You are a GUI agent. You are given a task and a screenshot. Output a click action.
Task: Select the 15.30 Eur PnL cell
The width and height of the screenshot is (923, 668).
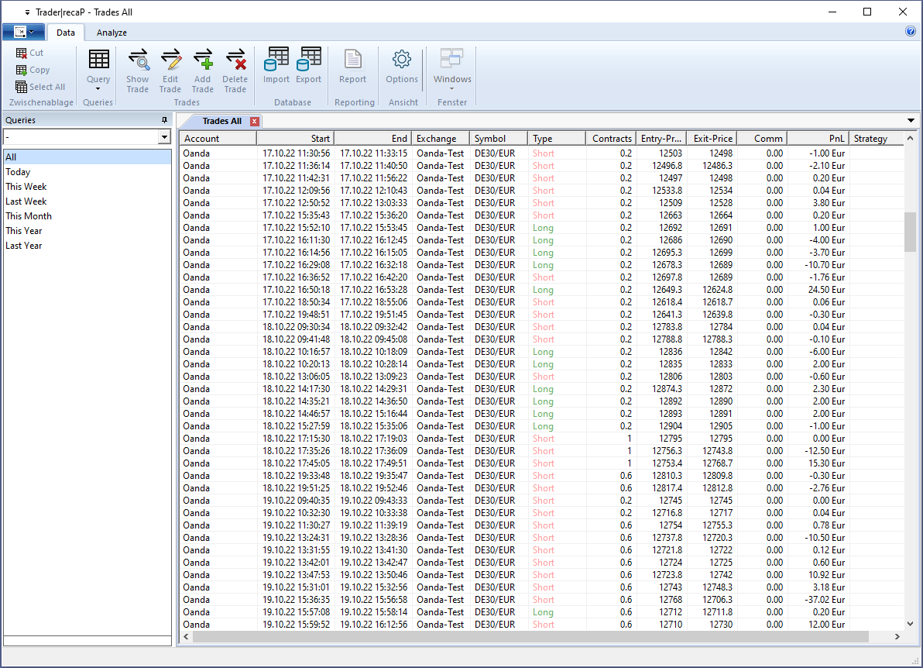coord(818,463)
